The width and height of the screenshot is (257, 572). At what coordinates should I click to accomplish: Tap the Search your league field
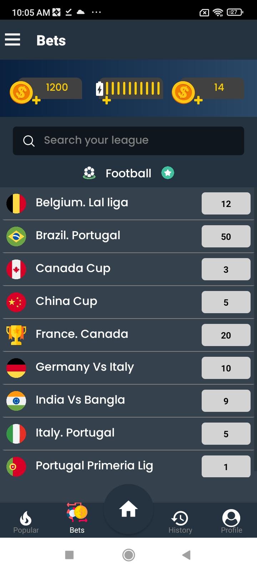coord(136,140)
